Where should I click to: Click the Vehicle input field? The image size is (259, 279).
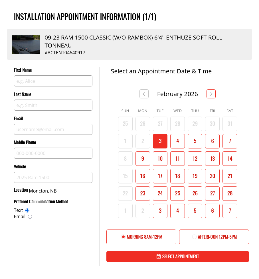coord(53,177)
